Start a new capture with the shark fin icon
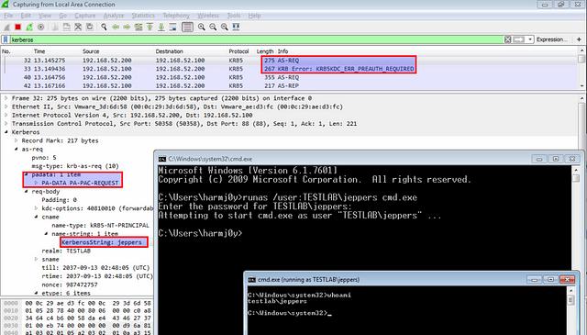The width and height of the screenshot is (587, 335). (6, 27)
